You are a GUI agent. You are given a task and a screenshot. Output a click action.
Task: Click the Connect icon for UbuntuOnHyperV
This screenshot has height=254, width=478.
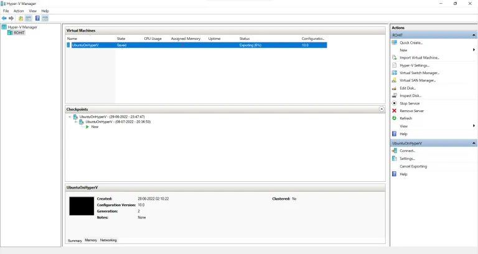click(x=394, y=151)
